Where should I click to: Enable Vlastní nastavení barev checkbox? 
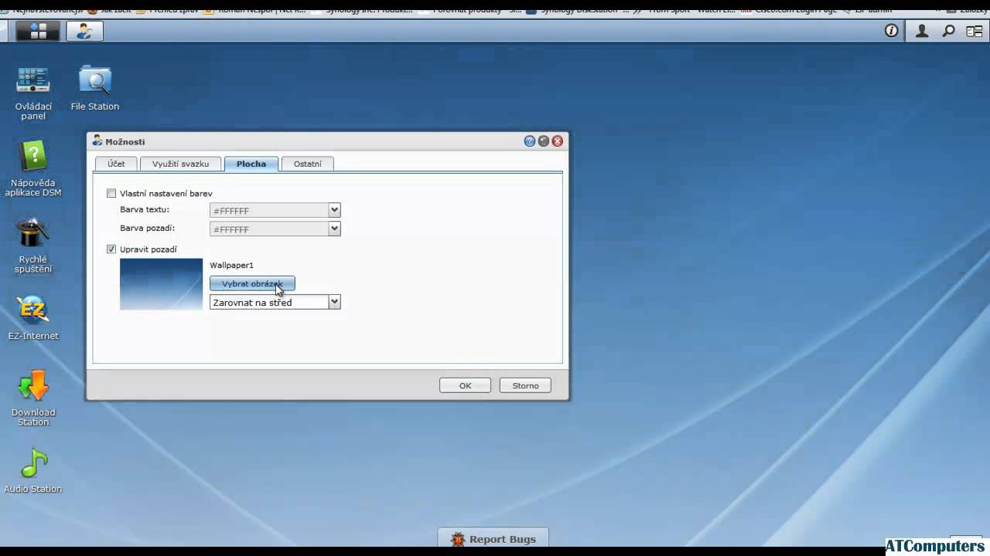tap(111, 194)
